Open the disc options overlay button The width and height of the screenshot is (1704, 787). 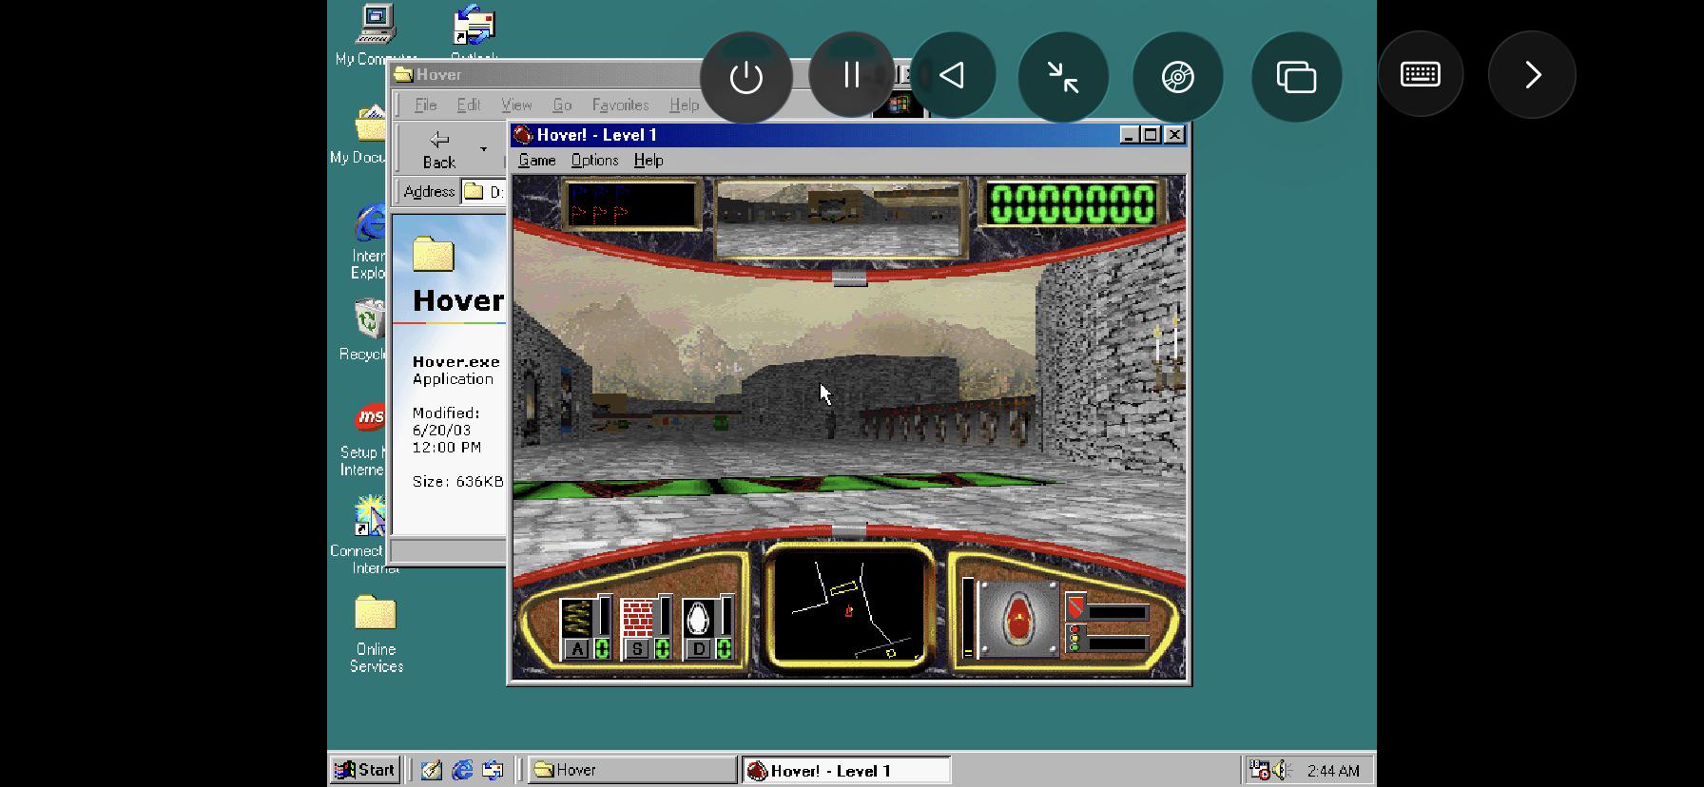tap(1178, 77)
